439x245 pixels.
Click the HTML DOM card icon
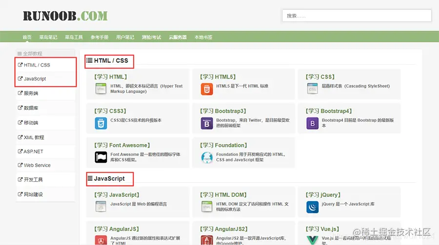[x=207, y=207]
